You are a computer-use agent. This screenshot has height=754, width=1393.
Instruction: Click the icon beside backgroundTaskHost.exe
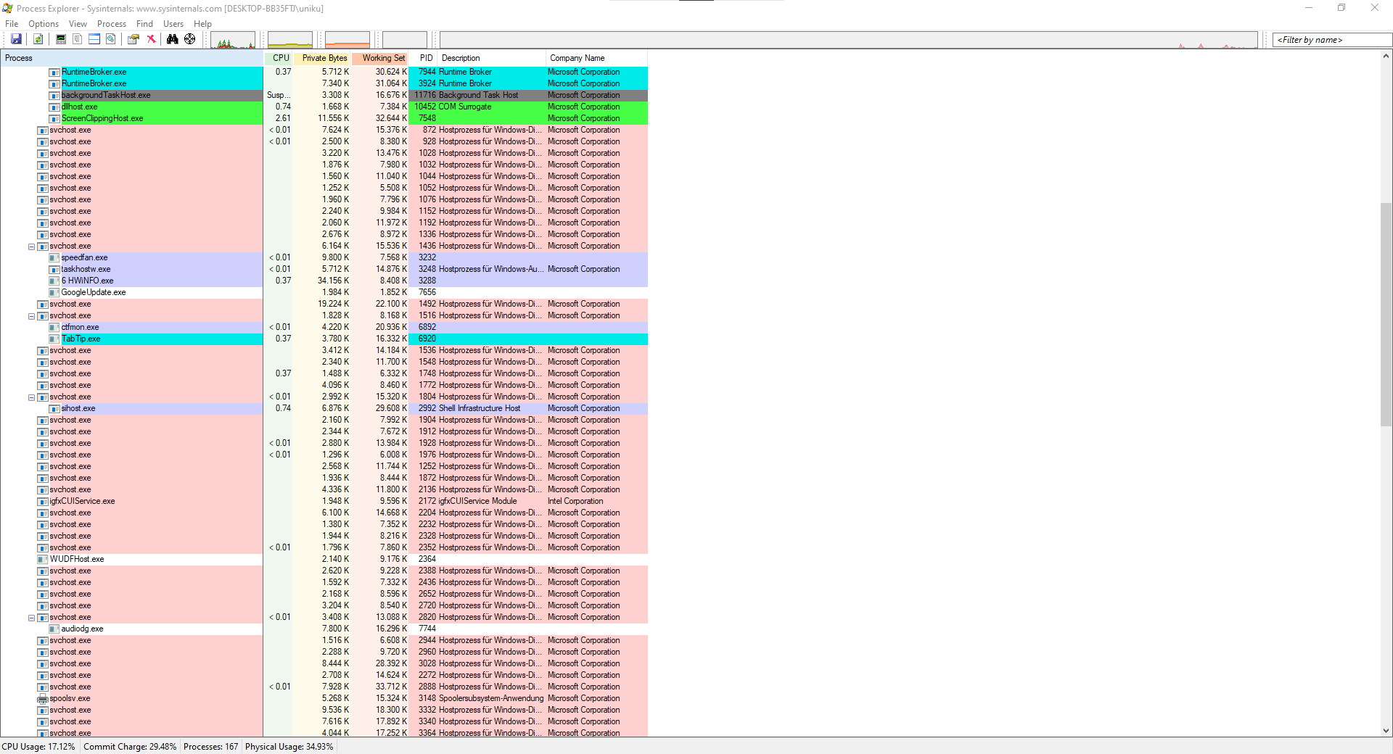(54, 96)
